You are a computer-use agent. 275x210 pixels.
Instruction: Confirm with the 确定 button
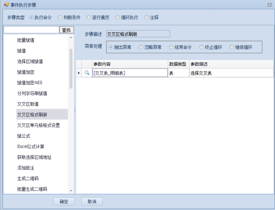click(64, 201)
